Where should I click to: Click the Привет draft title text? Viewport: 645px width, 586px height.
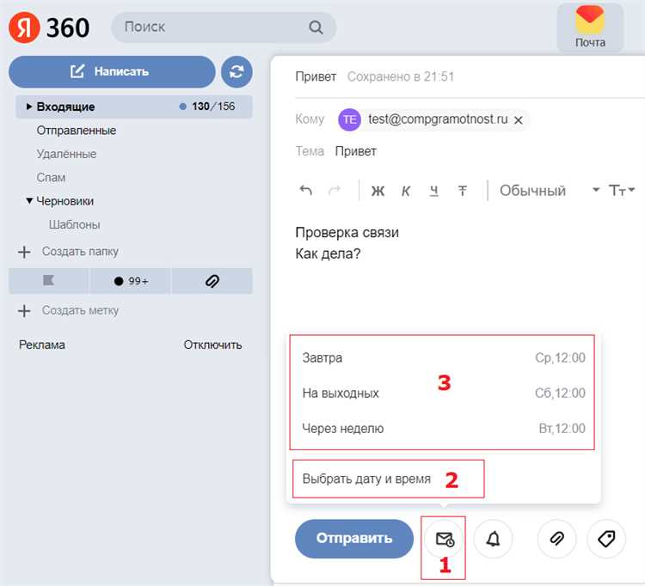[x=316, y=76]
